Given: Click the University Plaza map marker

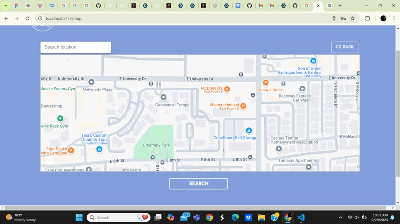Looking at the screenshot, I should point(91,82).
